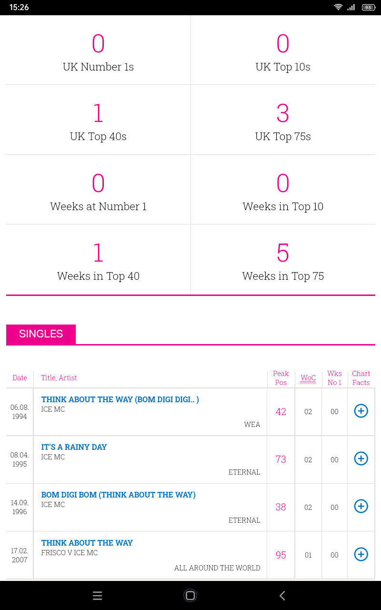The width and height of the screenshot is (381, 610).
Task: Open Think About The Way (Bom Digi Digi..) link
Action: pos(120,399)
